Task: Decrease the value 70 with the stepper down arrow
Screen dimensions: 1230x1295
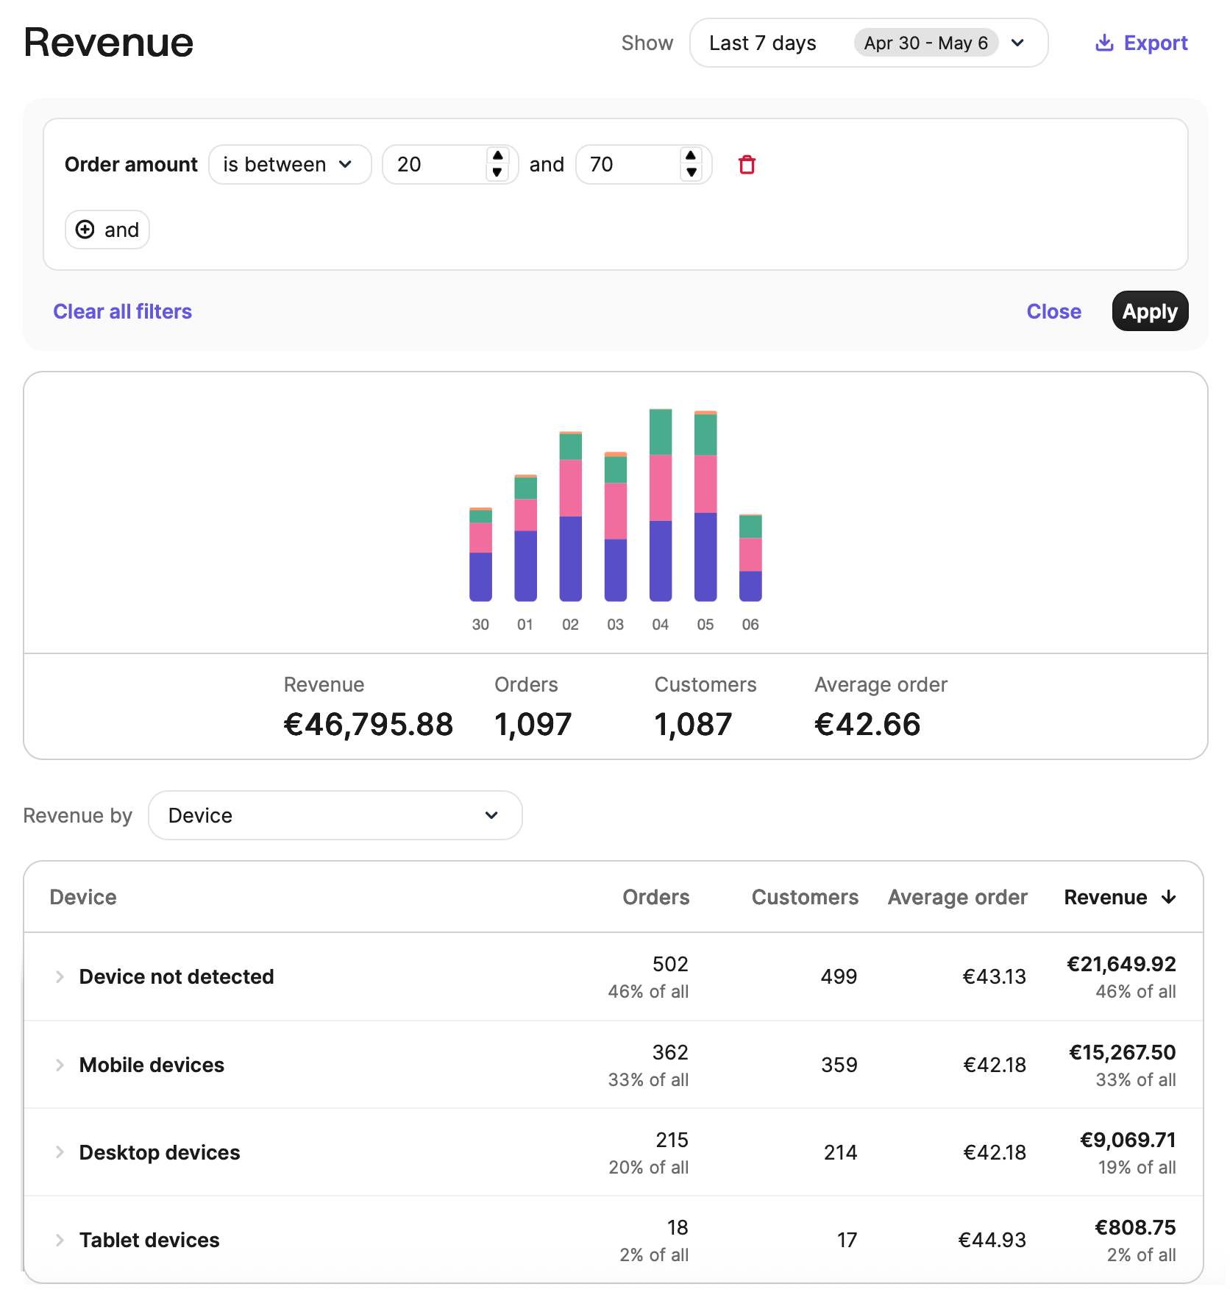Action: (x=691, y=173)
